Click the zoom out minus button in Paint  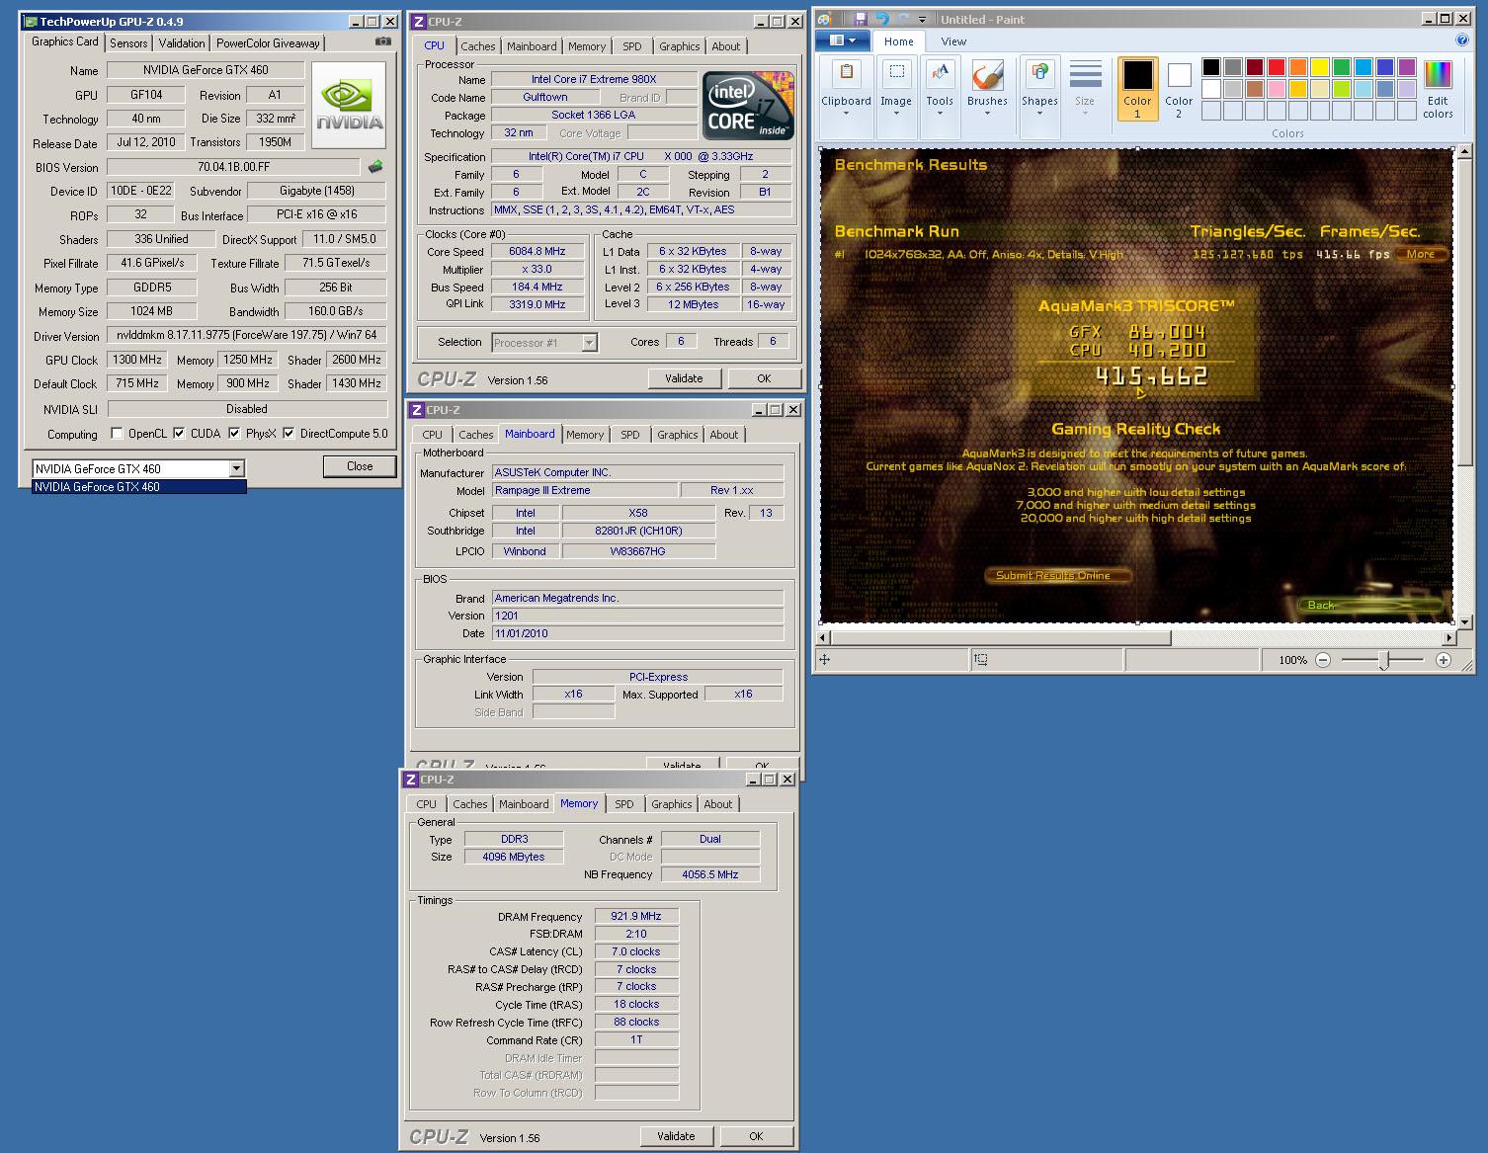(x=1323, y=660)
